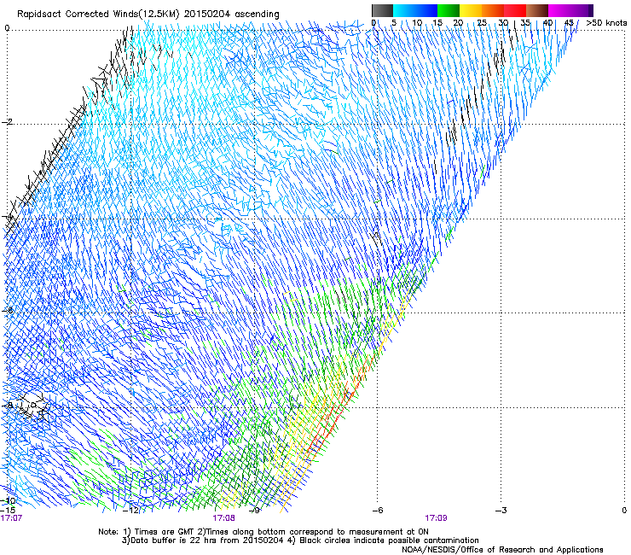This screenshot has height=555, width=631.
Task: Click the '-15' longitude label at bottom left
Action: click(x=8, y=510)
